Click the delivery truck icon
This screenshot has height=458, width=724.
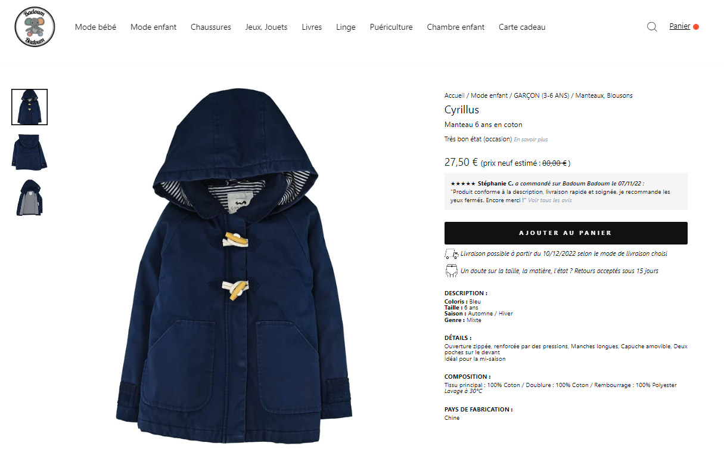[451, 254]
